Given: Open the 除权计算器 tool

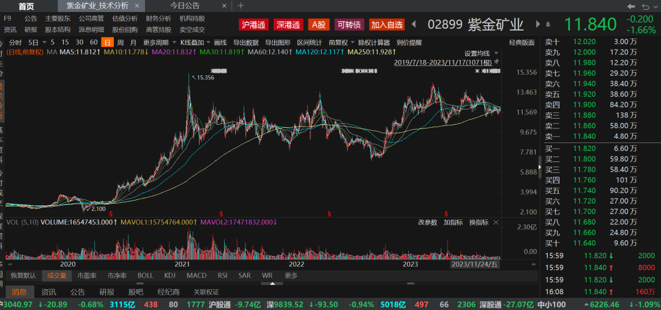Looking at the screenshot, I should coord(374,43).
